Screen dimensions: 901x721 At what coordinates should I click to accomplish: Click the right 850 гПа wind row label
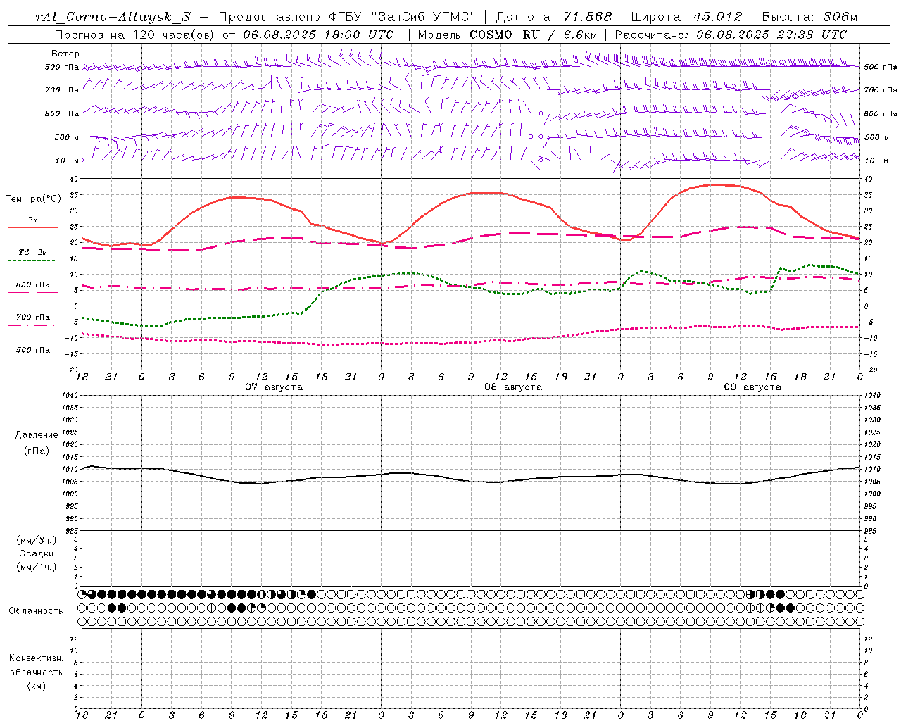881,113
